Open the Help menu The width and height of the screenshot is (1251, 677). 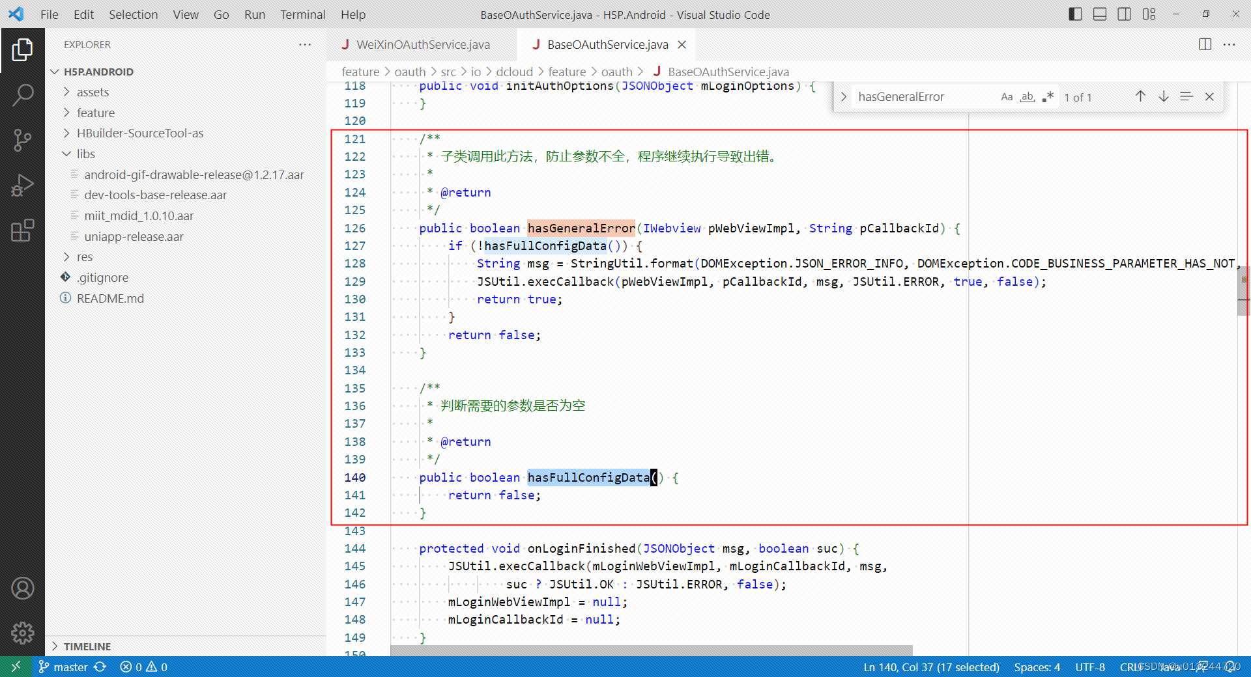tap(353, 14)
